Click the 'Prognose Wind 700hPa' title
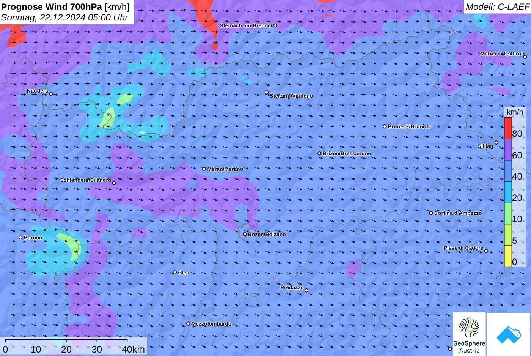 [x=52, y=6]
